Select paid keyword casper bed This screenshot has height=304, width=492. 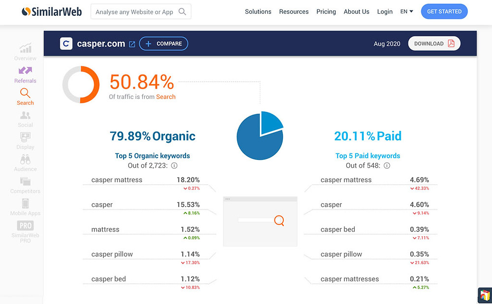pyautogui.click(x=338, y=229)
